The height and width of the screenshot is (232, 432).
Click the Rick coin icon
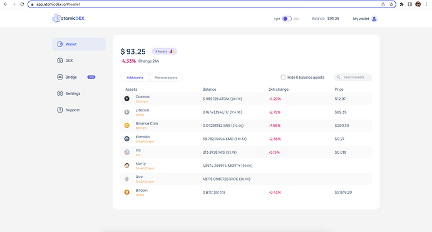click(126, 179)
